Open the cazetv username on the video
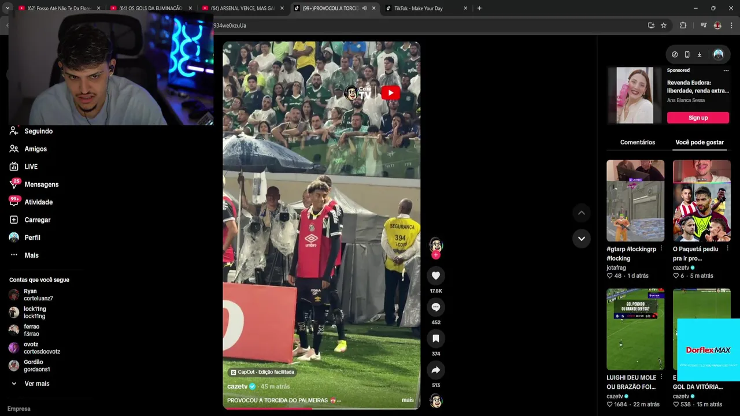 click(237, 387)
